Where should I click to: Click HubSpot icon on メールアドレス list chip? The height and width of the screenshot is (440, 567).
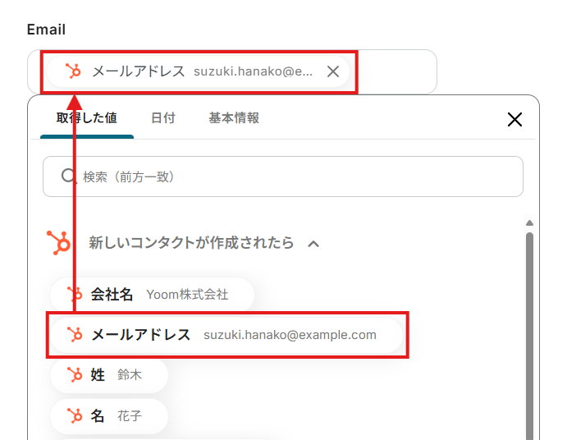75,334
